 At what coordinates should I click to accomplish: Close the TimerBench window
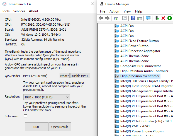tap(92, 4)
